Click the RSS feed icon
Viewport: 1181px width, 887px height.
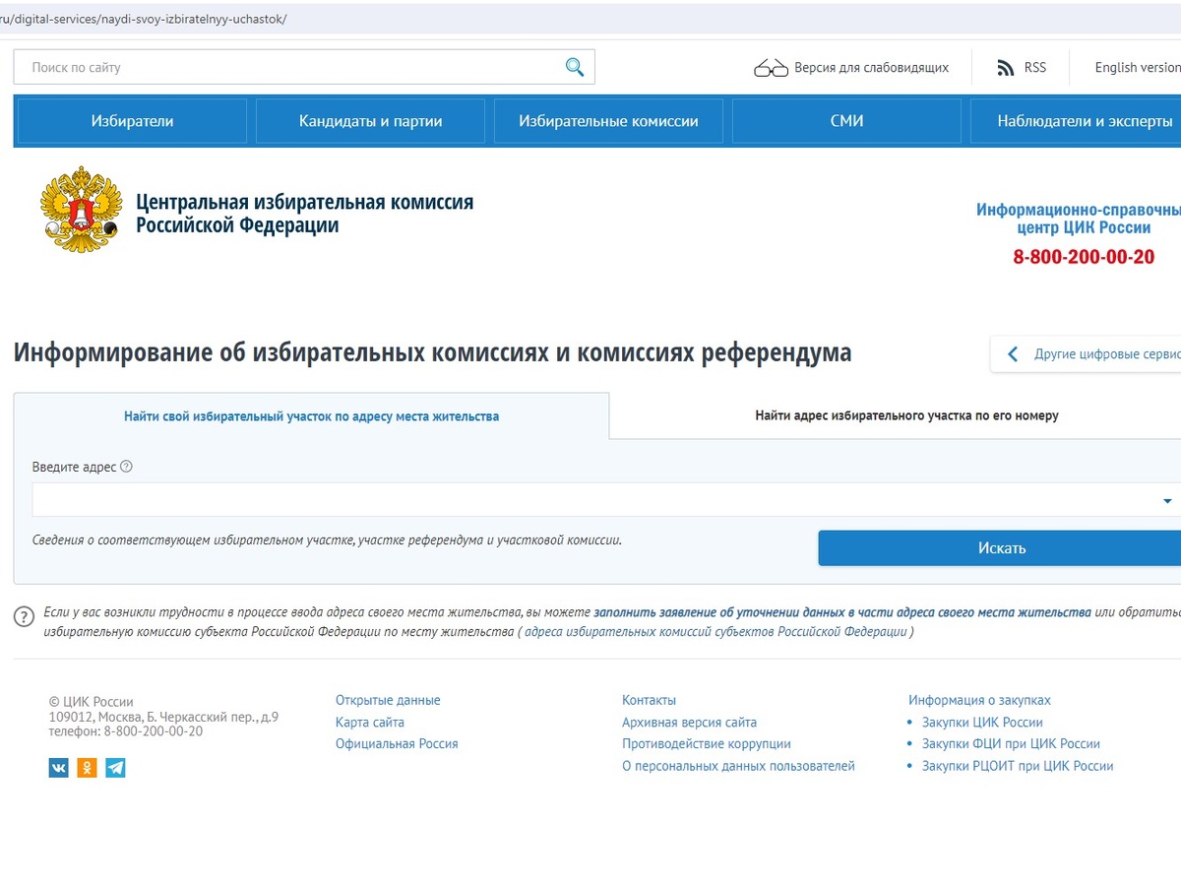click(x=1006, y=68)
